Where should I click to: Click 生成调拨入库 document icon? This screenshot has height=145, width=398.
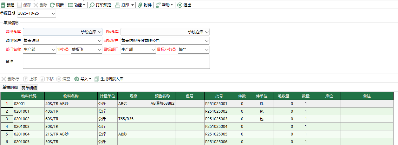[97, 79]
